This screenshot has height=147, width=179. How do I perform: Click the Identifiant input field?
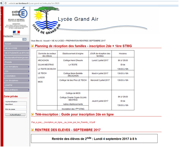click(x=16, y=107)
